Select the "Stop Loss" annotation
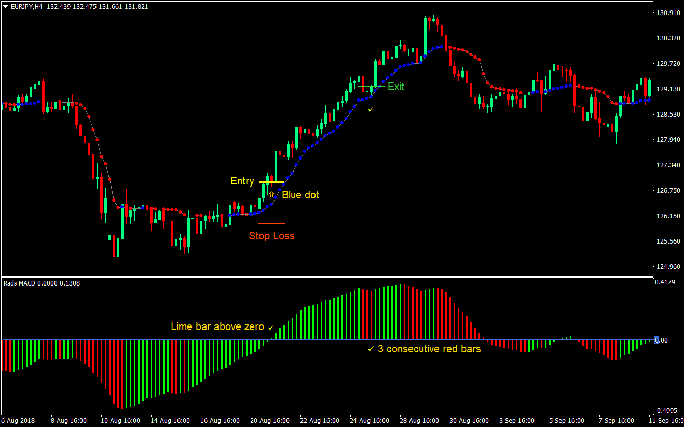This screenshot has height=427, width=684. coord(272,236)
